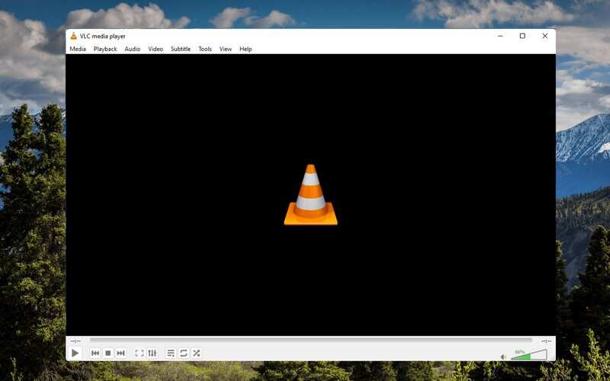
Task: Stop playback with the square button
Action: pyautogui.click(x=108, y=353)
